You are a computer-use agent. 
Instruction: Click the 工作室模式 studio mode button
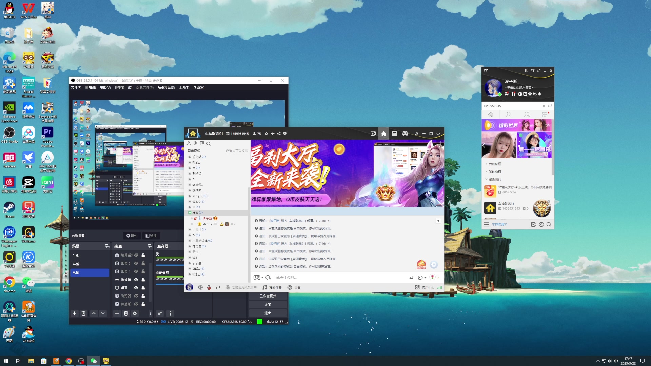[268, 296]
